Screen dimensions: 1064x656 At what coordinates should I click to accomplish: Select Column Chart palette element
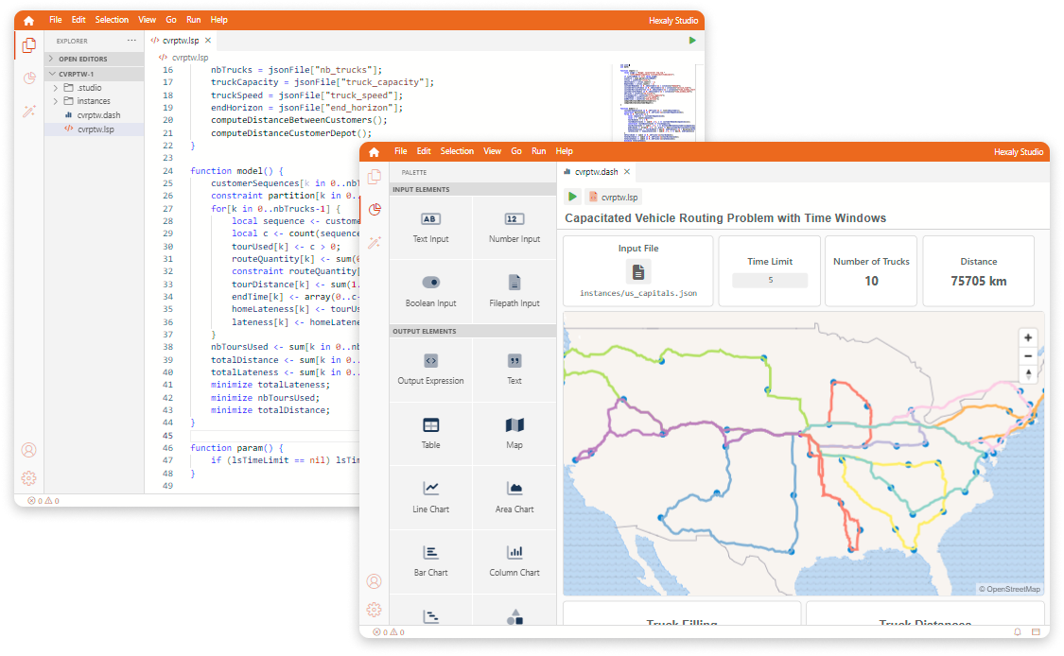[515, 561]
